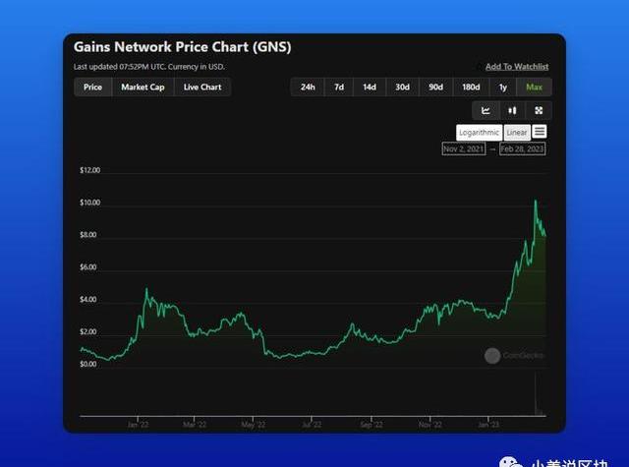Choose the 7d time range button
The image size is (629, 467).
[339, 88]
